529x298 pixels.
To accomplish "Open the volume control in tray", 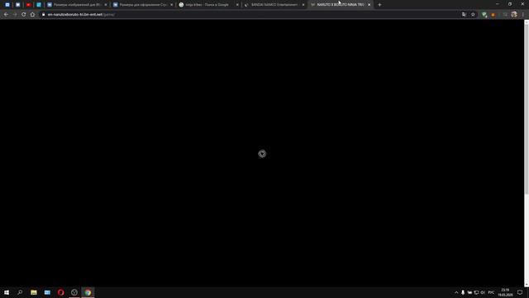I will pyautogui.click(x=483, y=292).
